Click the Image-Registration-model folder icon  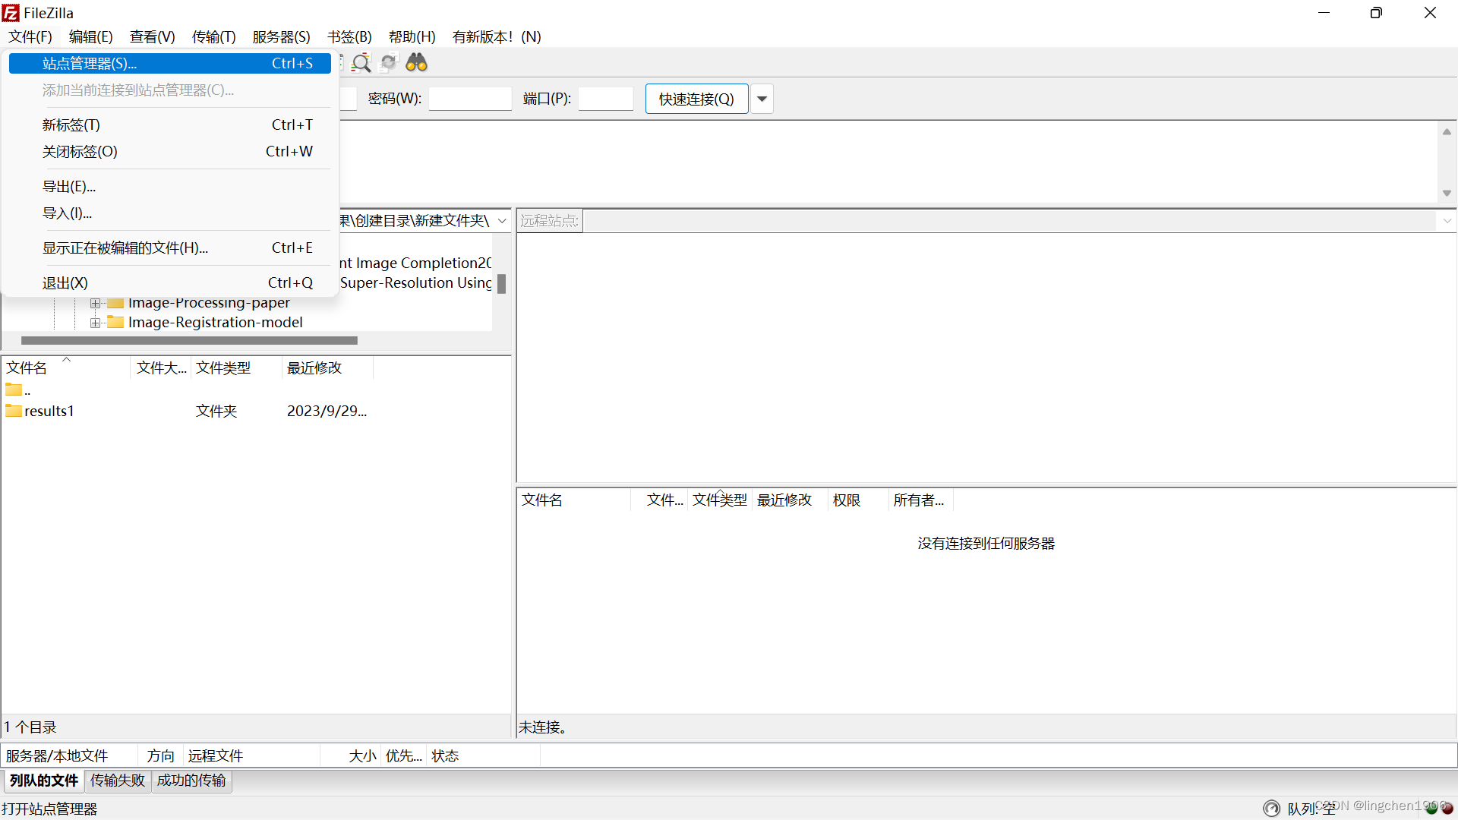click(x=115, y=323)
